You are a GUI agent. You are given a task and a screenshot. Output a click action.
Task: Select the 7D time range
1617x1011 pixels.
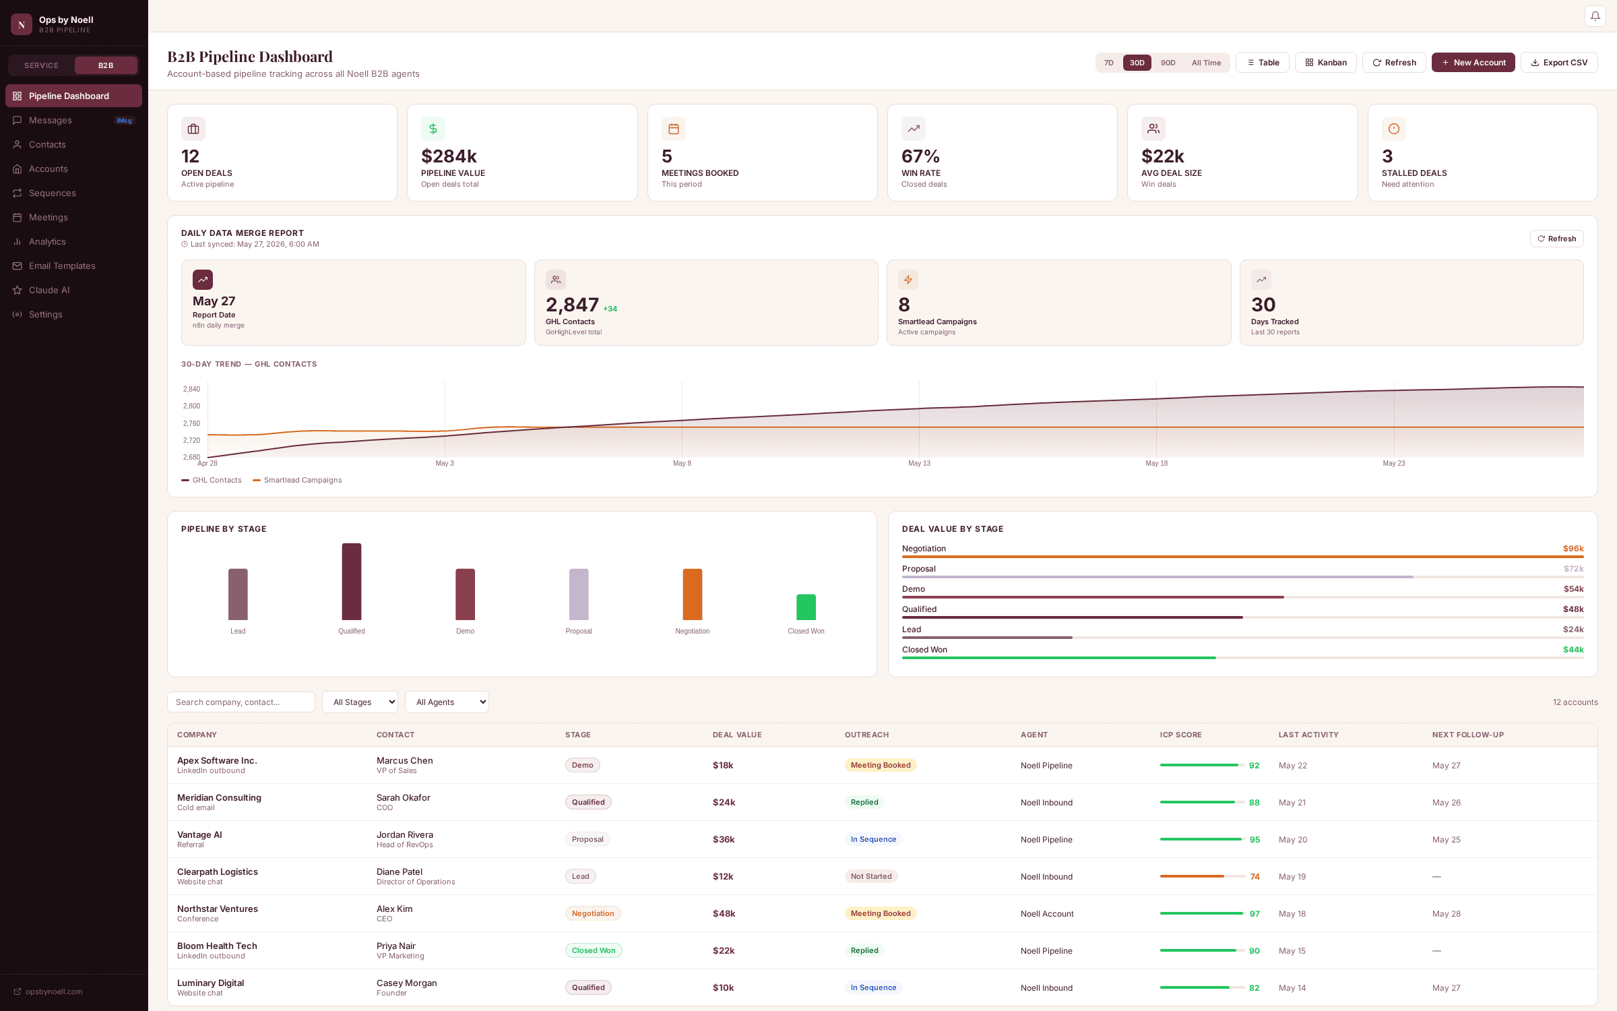[x=1109, y=63]
